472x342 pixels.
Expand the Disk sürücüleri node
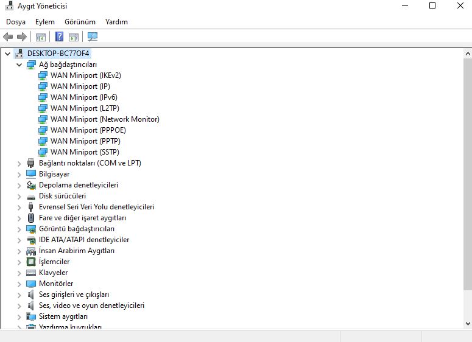[19, 197]
